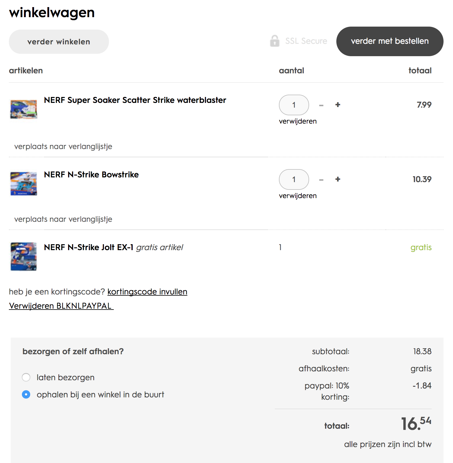Move Super Soaker to verlanglijstje
This screenshot has height=463, width=453.
pos(63,146)
